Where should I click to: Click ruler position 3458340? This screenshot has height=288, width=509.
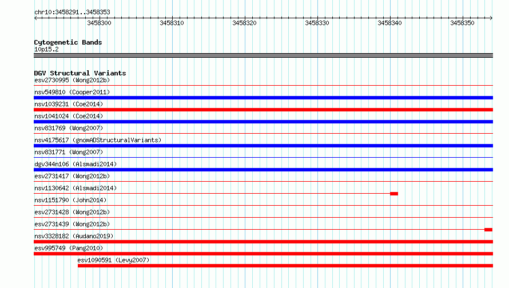(x=389, y=23)
